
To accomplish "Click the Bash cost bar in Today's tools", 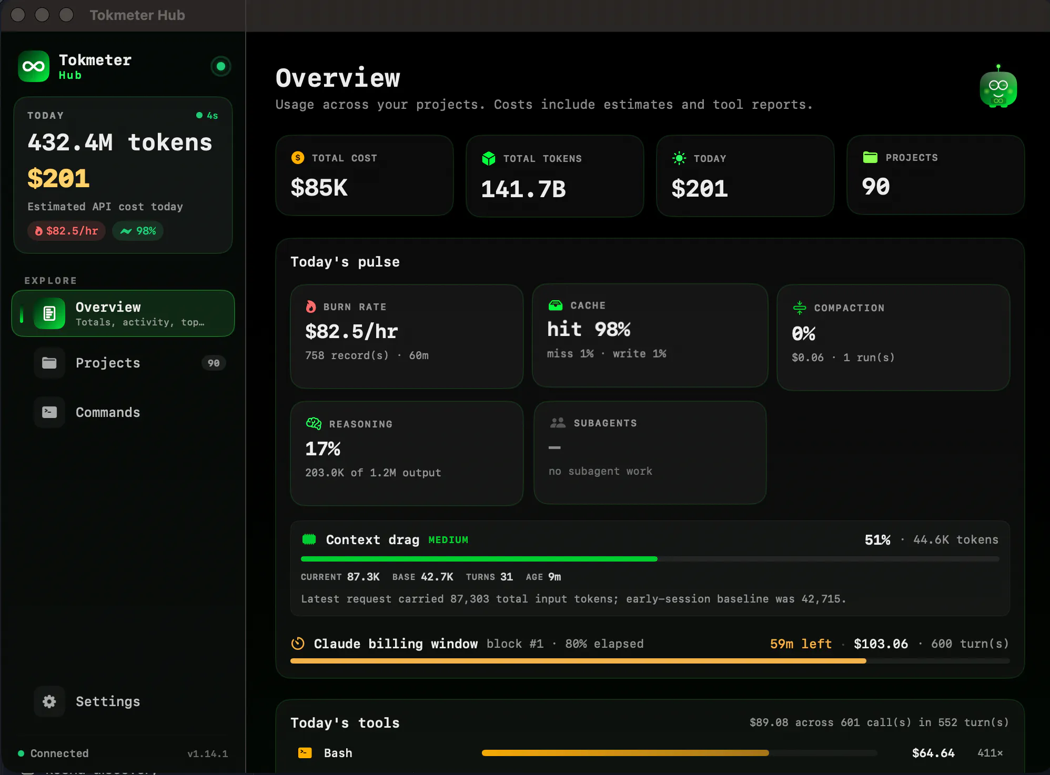I will click(679, 753).
